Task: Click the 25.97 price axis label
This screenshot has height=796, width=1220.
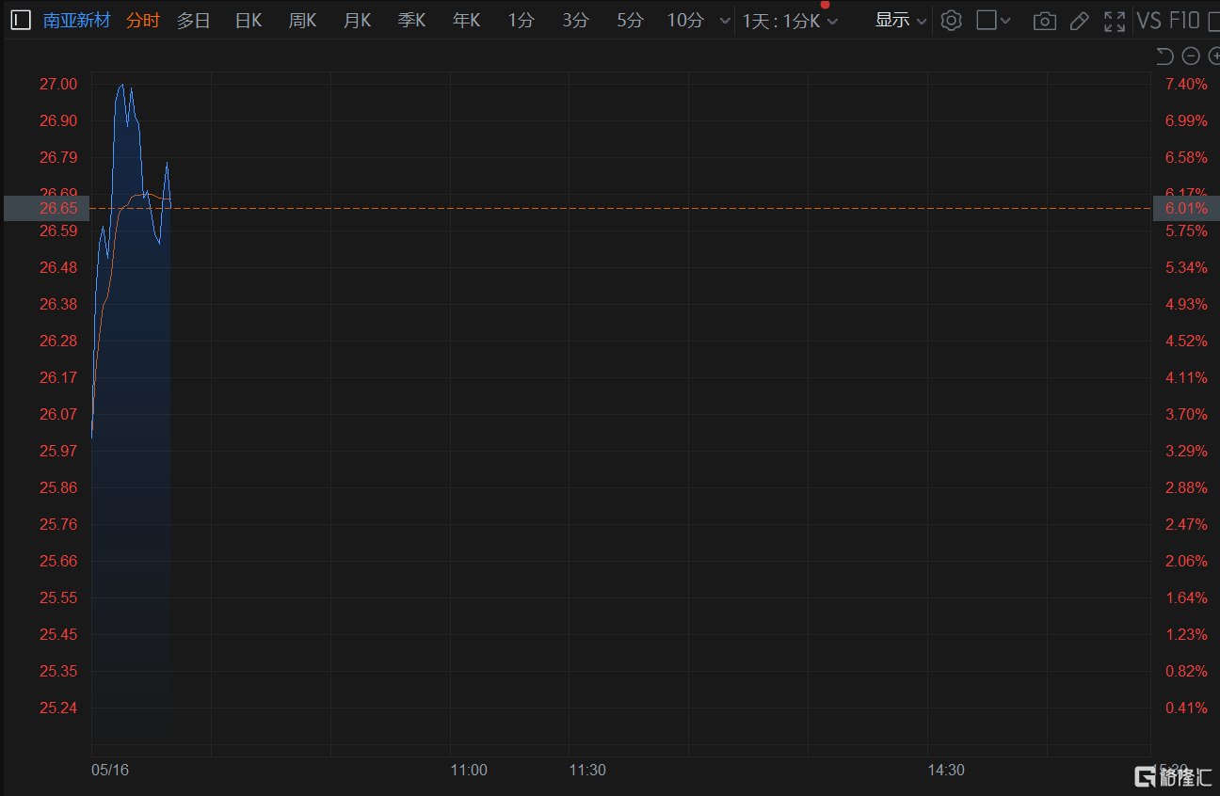Action: (58, 451)
